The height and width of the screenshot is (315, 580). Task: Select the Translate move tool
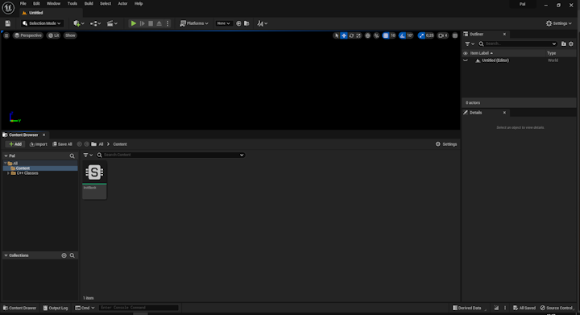click(344, 35)
